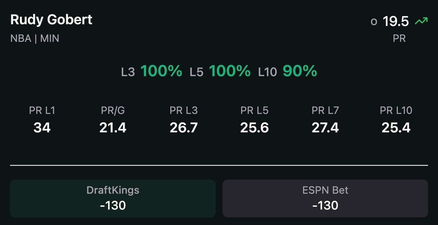This screenshot has width=438, height=225.
Task: Select the L10 90% hit rate
Action: point(287,71)
